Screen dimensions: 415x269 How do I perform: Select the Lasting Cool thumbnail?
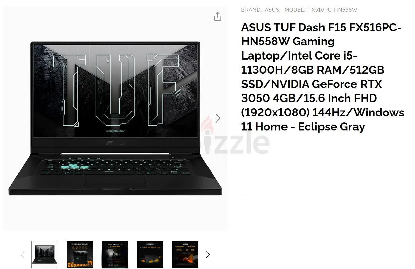(x=150, y=255)
